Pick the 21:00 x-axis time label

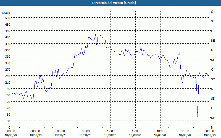pyautogui.click(x=185, y=131)
